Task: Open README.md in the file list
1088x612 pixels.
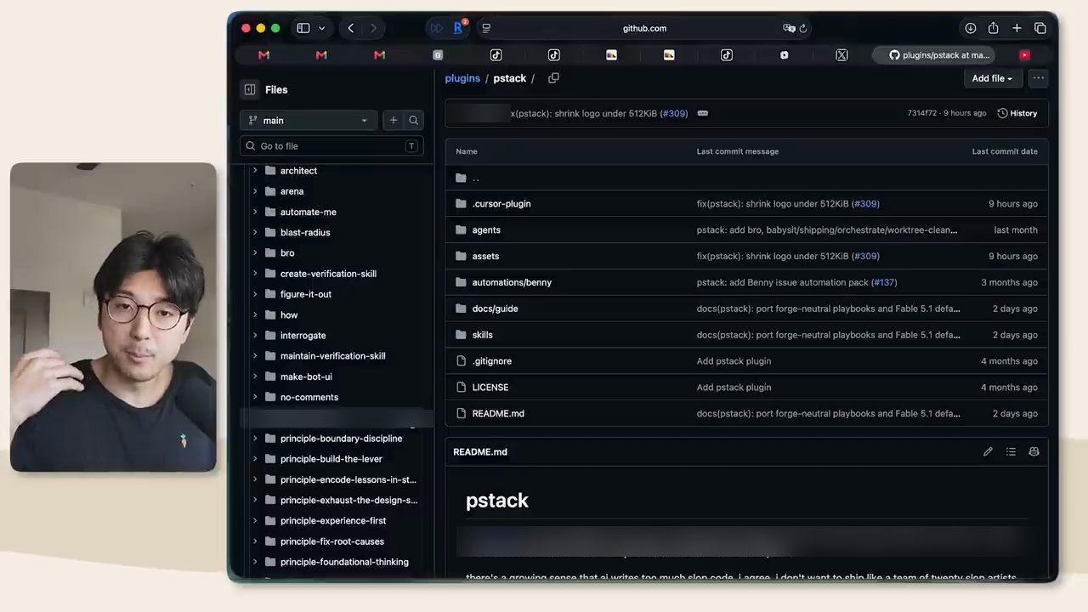Action: (x=498, y=414)
